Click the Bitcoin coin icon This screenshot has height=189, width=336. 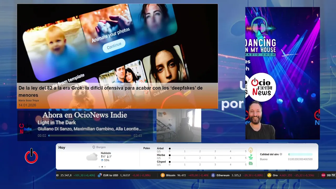pos(162,175)
